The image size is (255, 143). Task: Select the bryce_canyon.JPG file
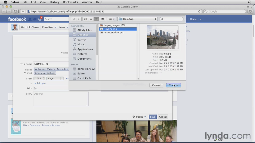[x=118, y=25]
